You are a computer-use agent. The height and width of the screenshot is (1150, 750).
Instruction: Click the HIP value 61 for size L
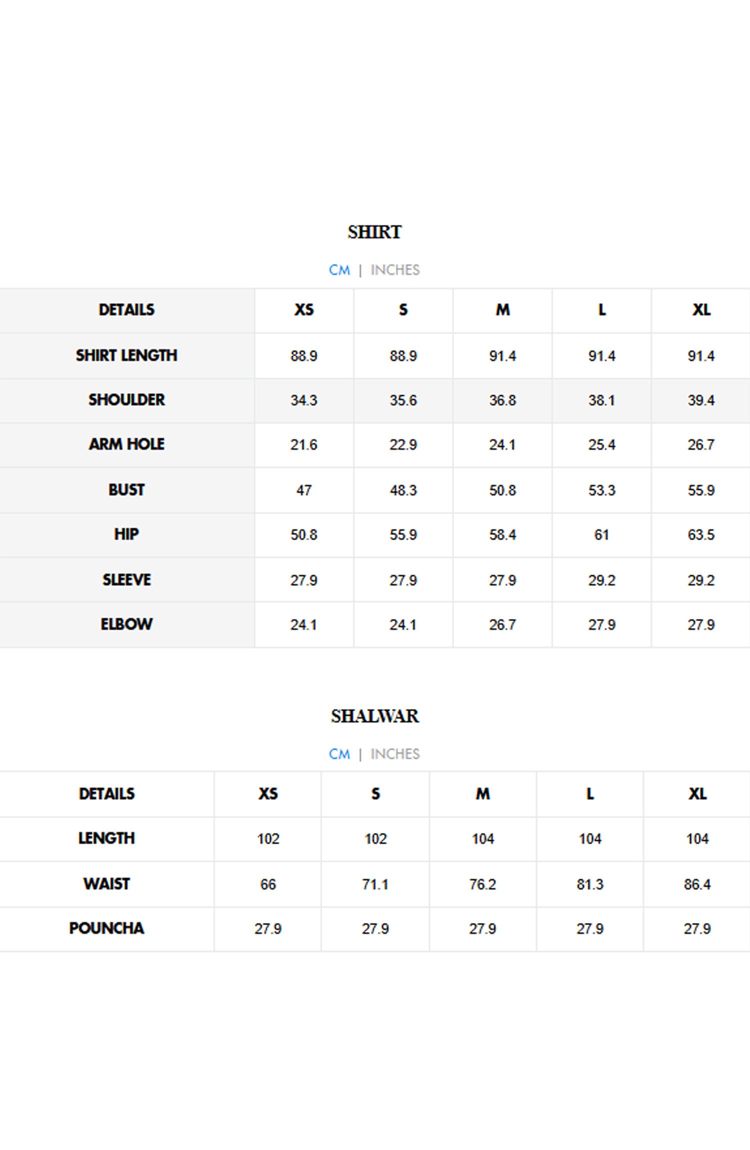pos(601,535)
